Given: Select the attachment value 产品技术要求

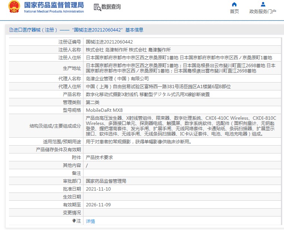Looking at the screenshot, I should [99, 157].
